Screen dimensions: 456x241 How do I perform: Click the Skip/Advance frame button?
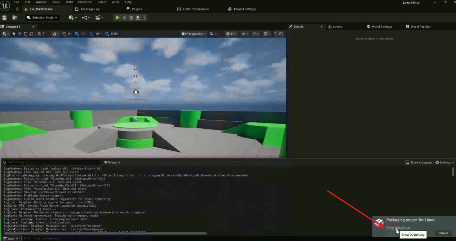125,18
